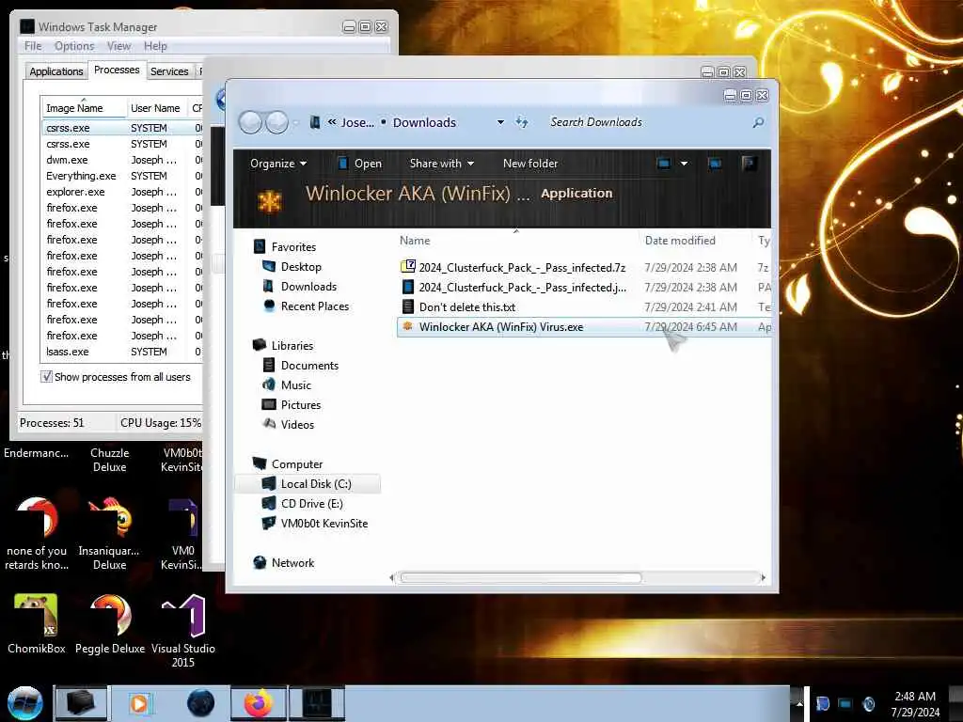Viewport: 963px width, 722px height.
Task: Select Don't delete this.txt file
Action: pyautogui.click(x=466, y=307)
